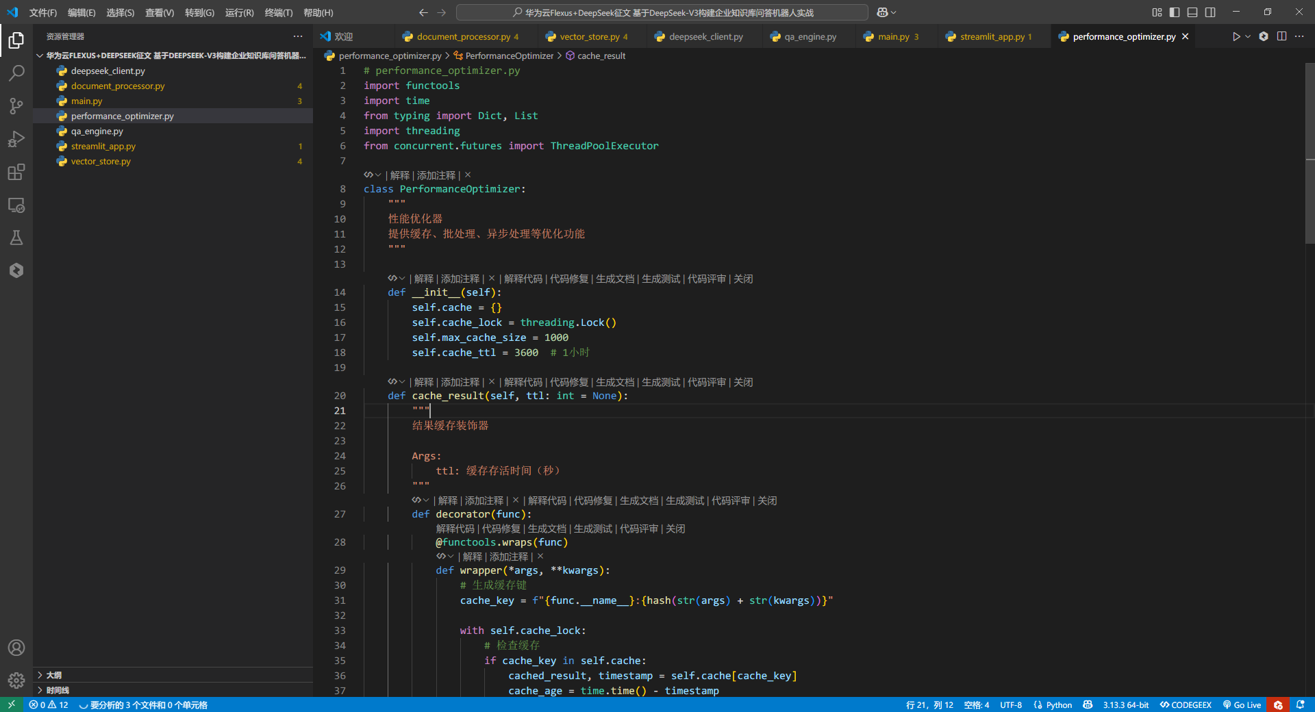Open the Run and Debug view
Screen dimensions: 1315x712
coord(16,139)
